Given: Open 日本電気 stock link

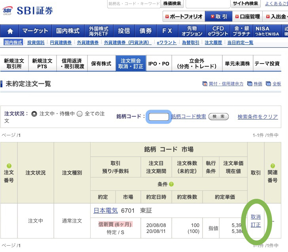Looking at the screenshot, I should coord(106,210).
